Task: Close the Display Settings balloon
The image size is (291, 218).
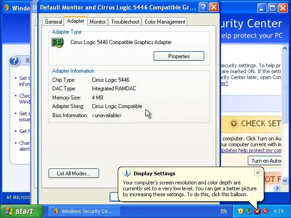Action: [258, 173]
